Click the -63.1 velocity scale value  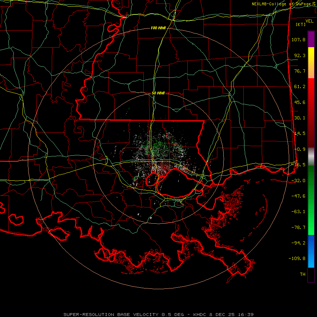point(298,212)
